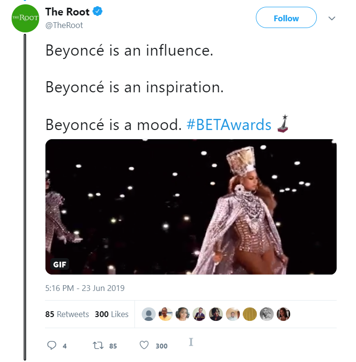Screen dimensions: 356x362
Task: Click the last liker avatar in row
Action: click(x=283, y=314)
